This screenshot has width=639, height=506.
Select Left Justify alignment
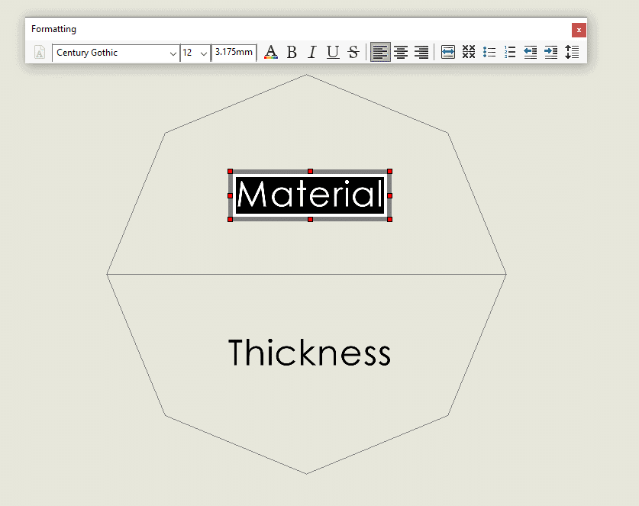(x=380, y=52)
